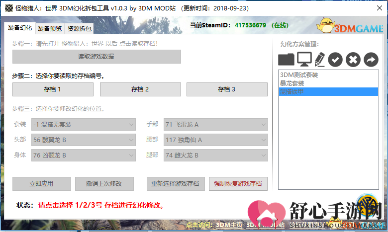Open the 身体 dropdown showing 76 凶颚龙 B
The height and width of the screenshot is (232, 388).
coord(84,155)
